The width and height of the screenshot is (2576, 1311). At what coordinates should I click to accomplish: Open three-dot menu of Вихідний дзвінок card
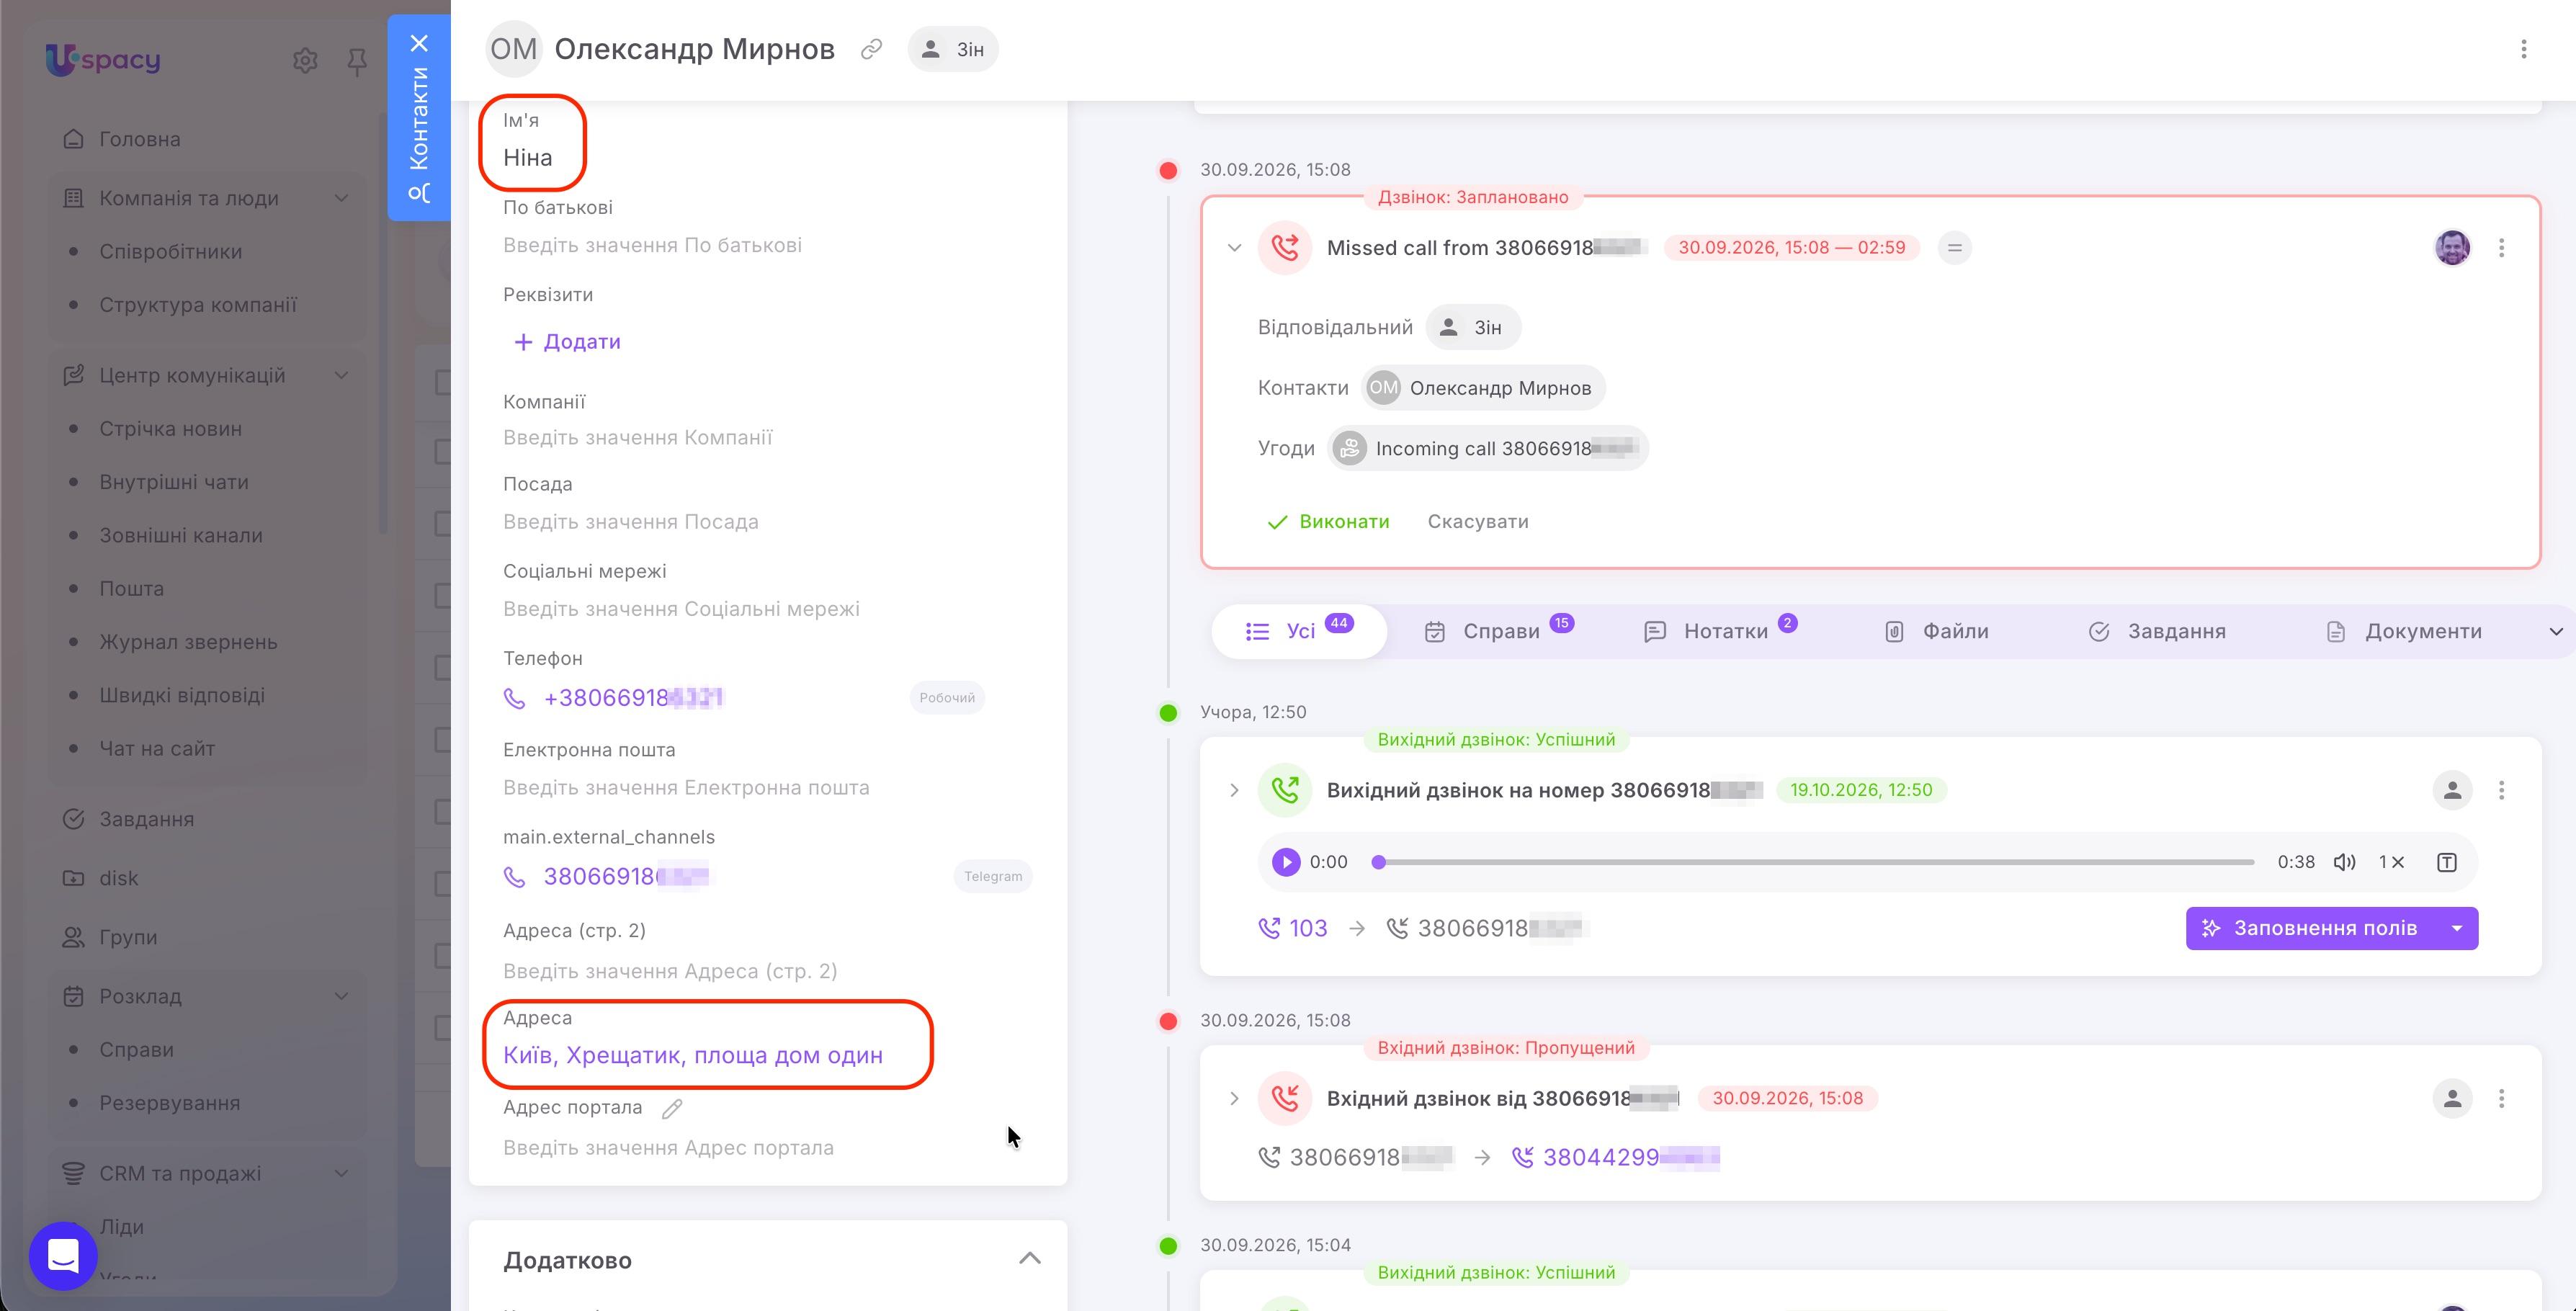tap(2501, 790)
